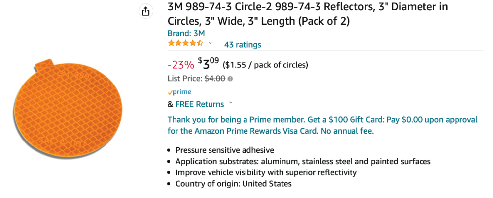Screen dimensions: 493x198
Task: Click the $1.55 per pack unit price
Action: [x=265, y=65]
